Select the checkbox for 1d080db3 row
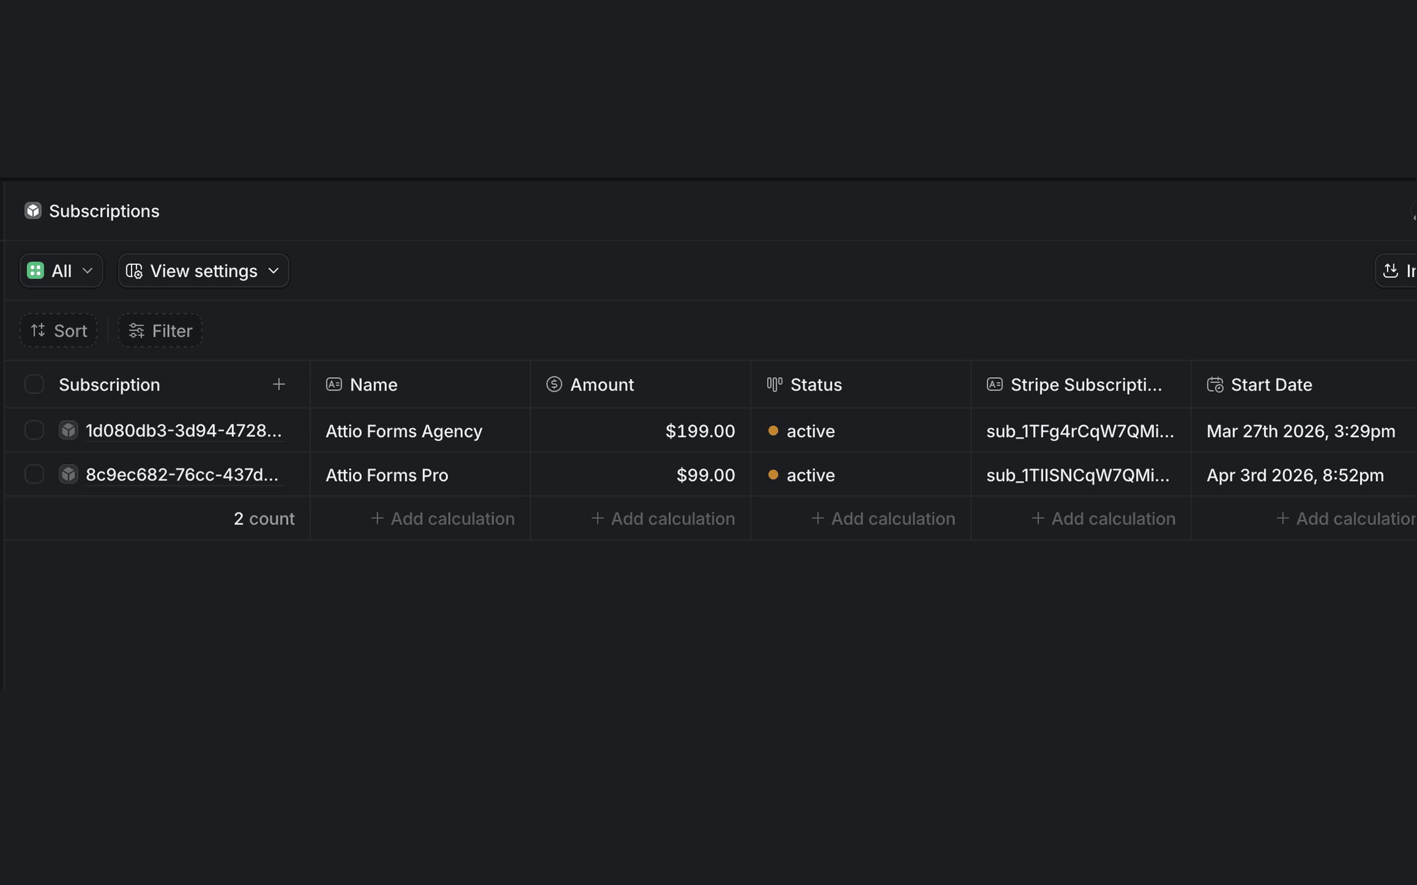 [34, 430]
